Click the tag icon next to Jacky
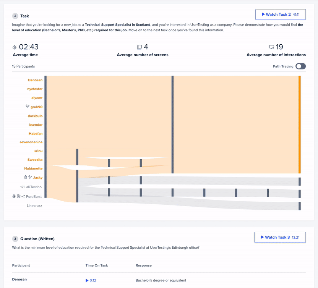318x288 pixels. click(x=30, y=177)
